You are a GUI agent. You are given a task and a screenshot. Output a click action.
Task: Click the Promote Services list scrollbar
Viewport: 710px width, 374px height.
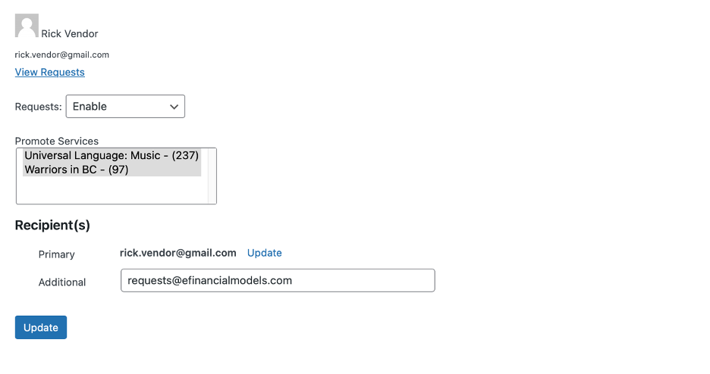(212, 176)
